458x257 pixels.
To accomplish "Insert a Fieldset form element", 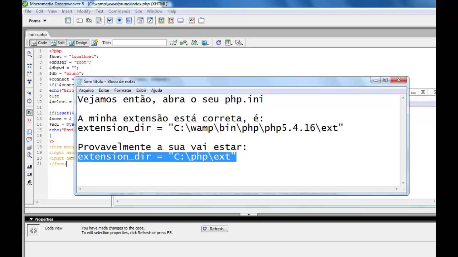I will (x=201, y=21).
